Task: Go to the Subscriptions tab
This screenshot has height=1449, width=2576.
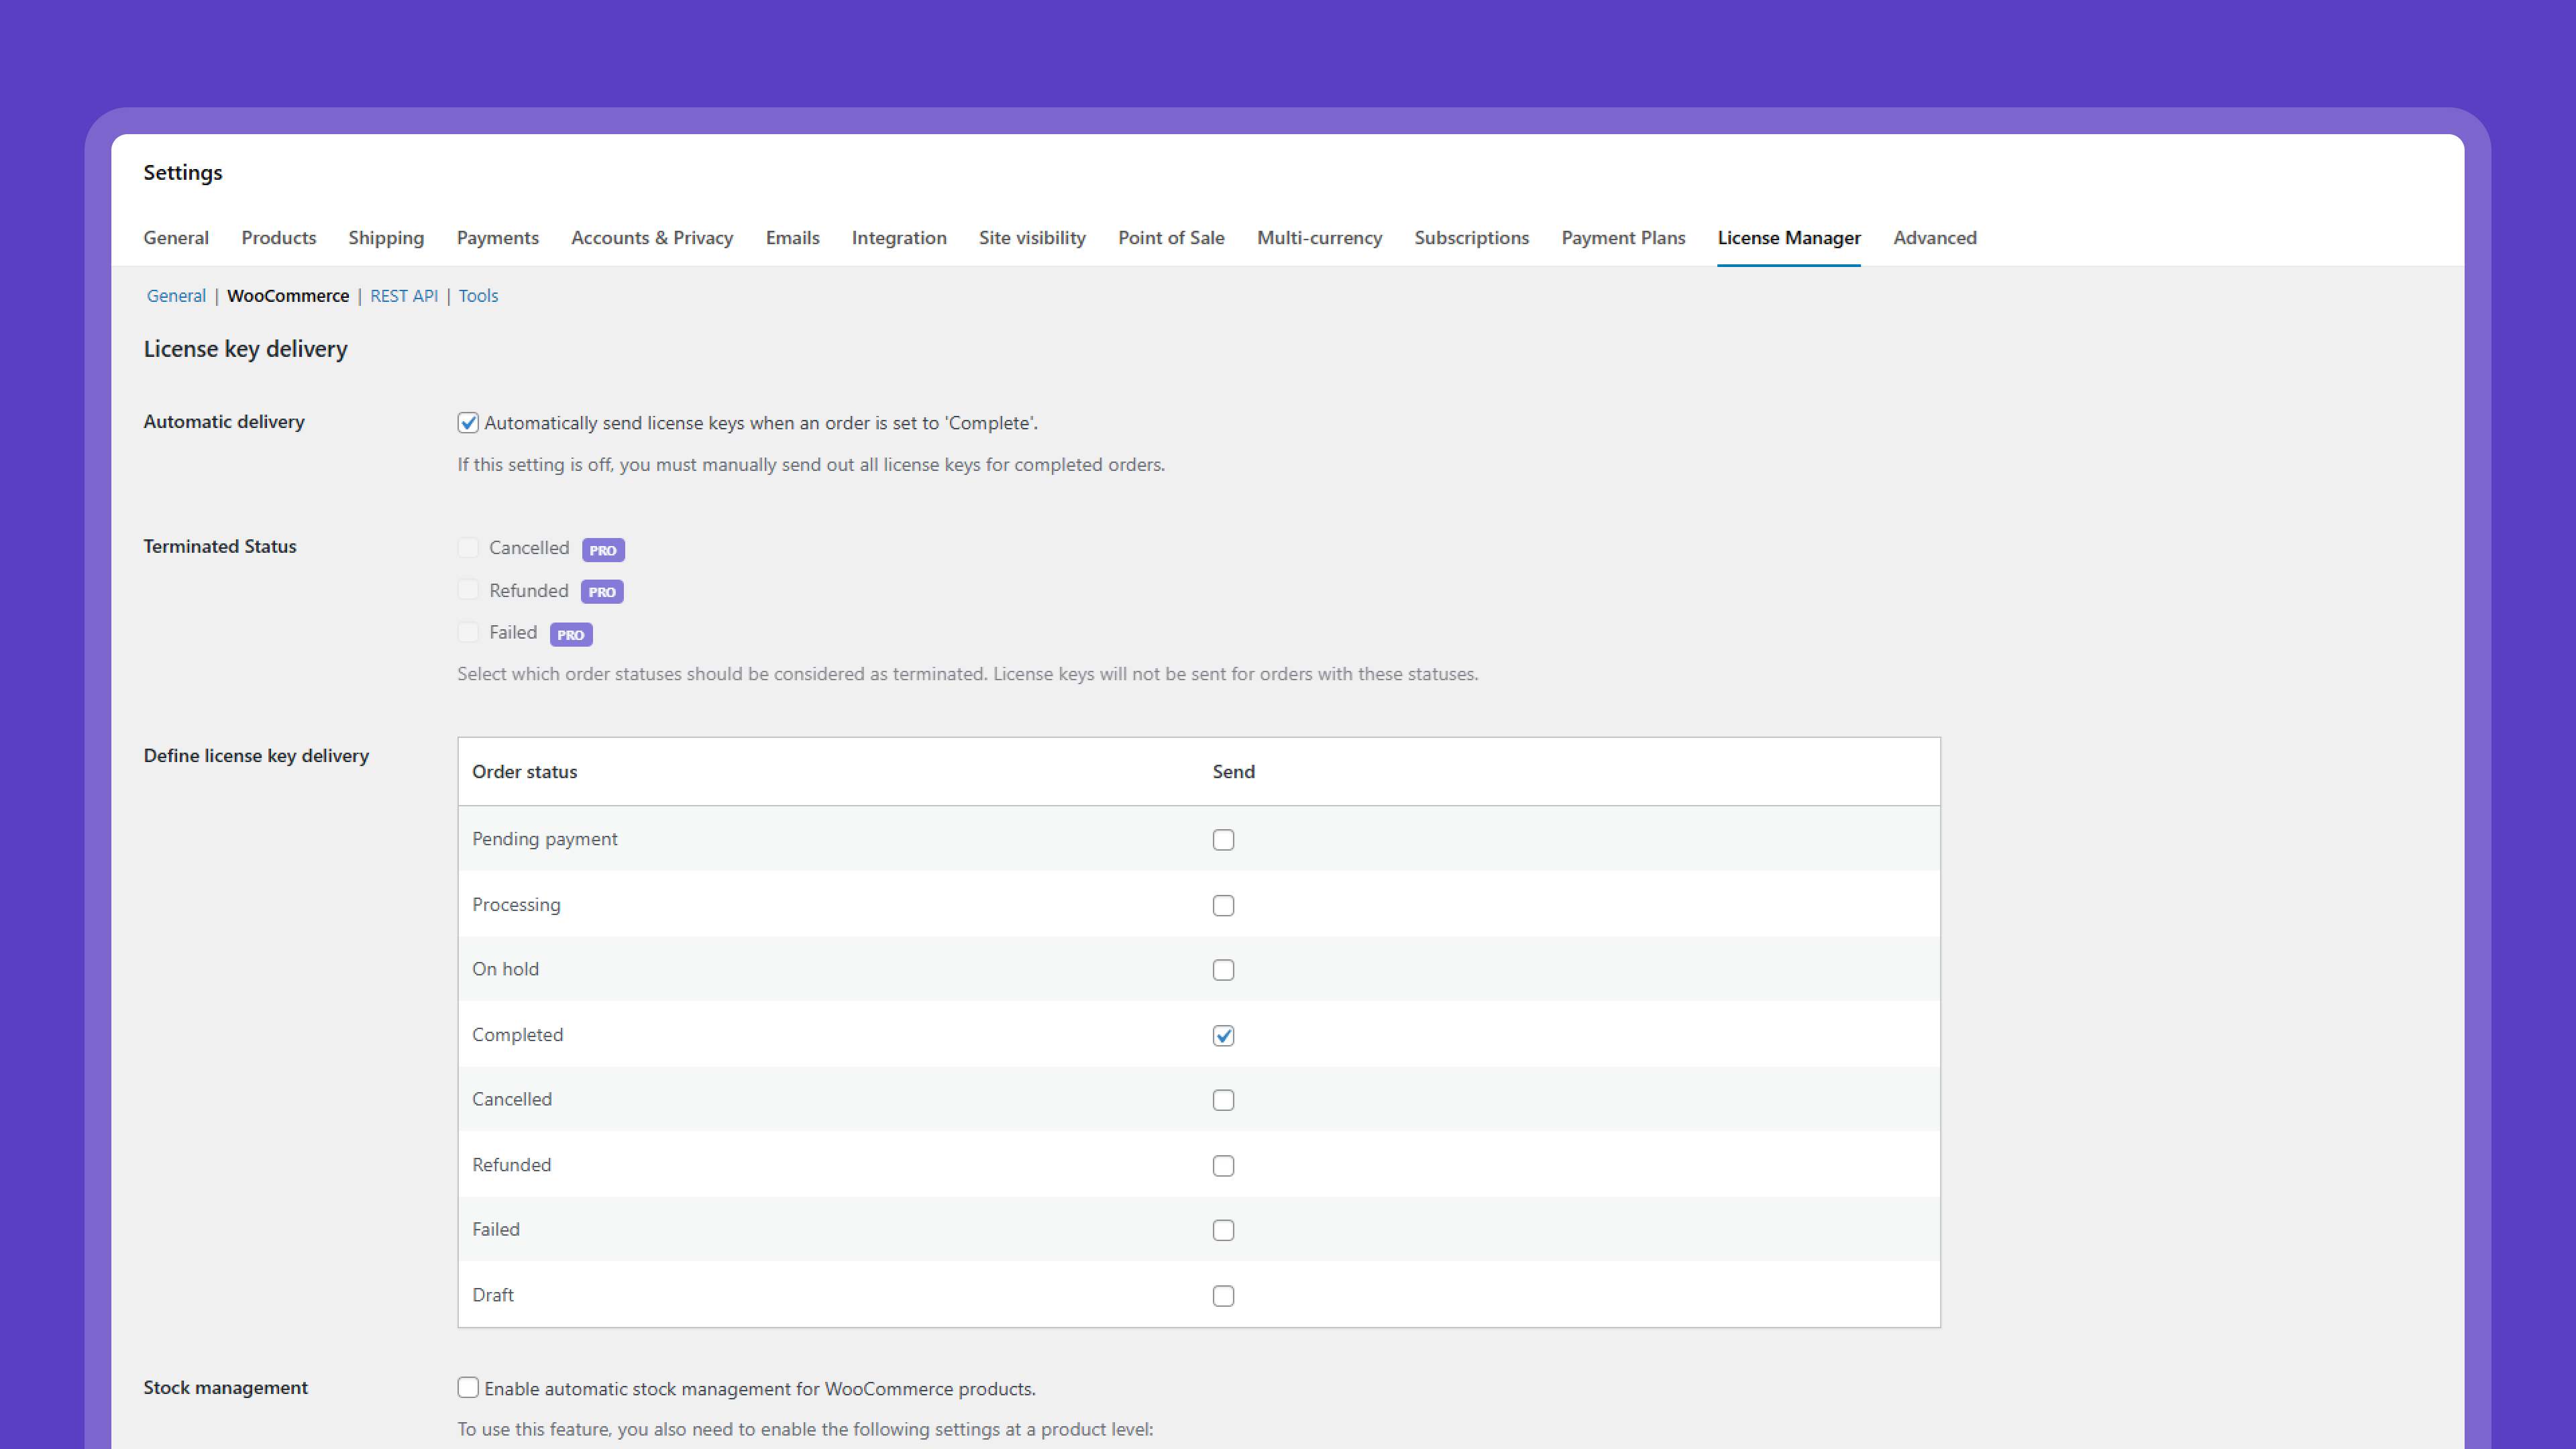Action: (1471, 238)
